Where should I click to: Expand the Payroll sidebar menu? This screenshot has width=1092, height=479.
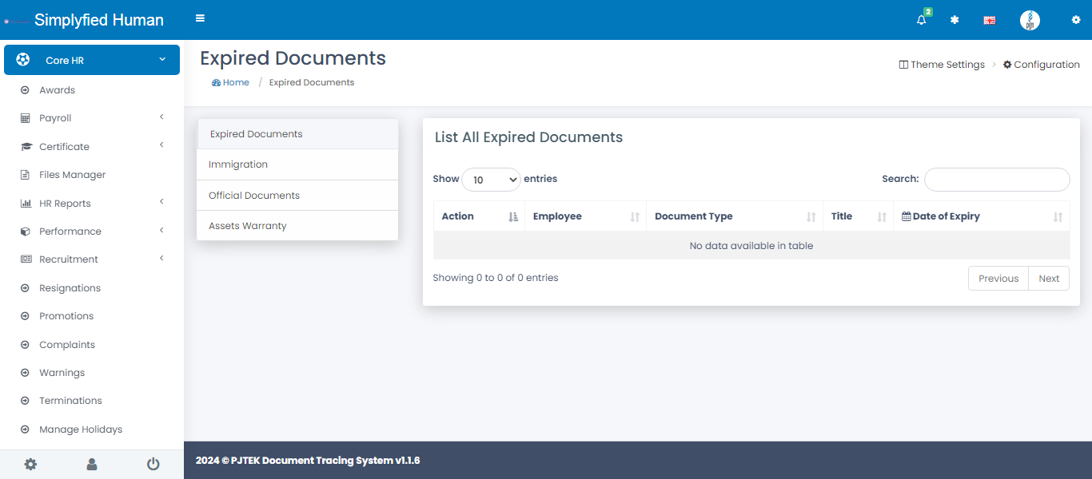[92, 118]
